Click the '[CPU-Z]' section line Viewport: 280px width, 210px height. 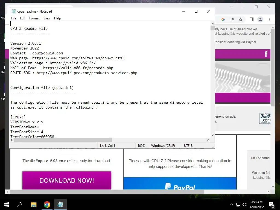coord(18,117)
